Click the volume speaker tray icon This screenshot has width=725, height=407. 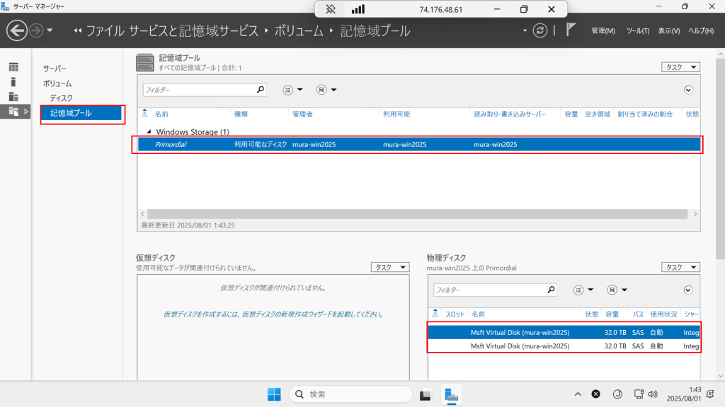click(x=652, y=394)
